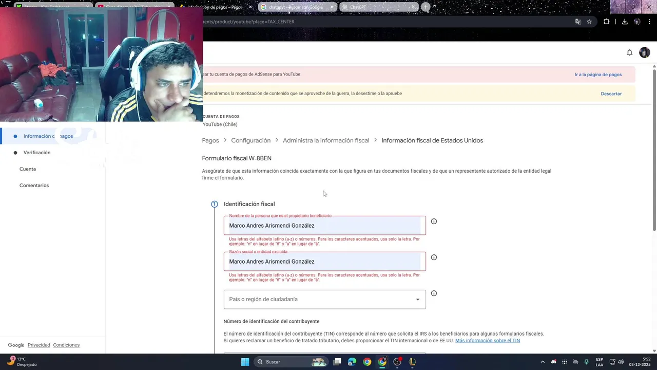Open Privacidad link in footer
The height and width of the screenshot is (370, 657).
coord(38,345)
